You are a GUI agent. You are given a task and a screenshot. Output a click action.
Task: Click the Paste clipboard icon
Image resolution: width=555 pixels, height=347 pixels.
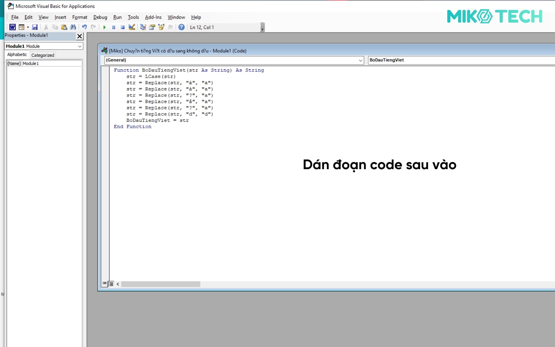pos(64,27)
